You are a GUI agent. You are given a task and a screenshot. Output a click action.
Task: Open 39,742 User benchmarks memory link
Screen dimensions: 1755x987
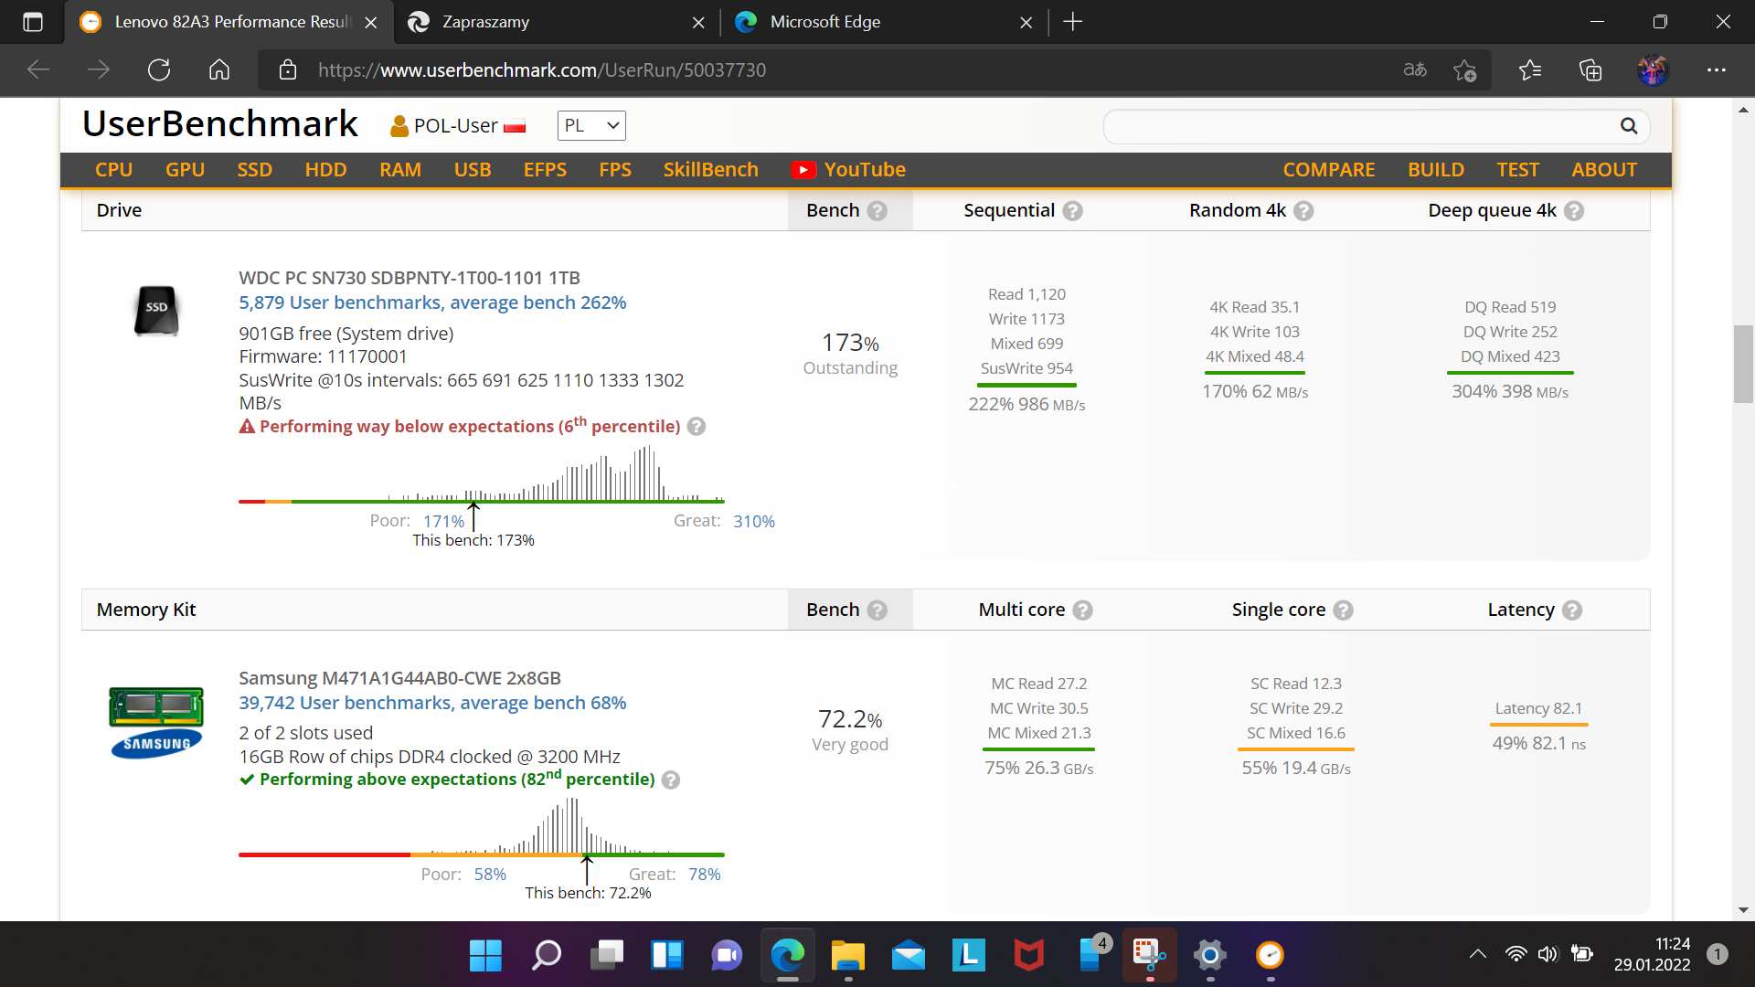pos(432,703)
